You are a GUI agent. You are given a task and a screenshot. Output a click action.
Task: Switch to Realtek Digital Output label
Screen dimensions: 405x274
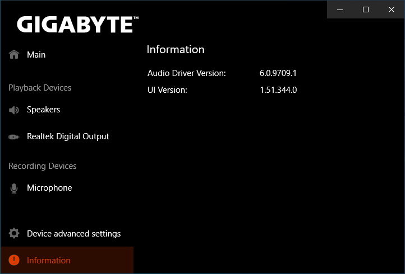coord(68,136)
